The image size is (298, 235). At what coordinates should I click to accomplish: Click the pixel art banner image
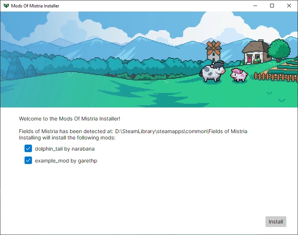149,59
